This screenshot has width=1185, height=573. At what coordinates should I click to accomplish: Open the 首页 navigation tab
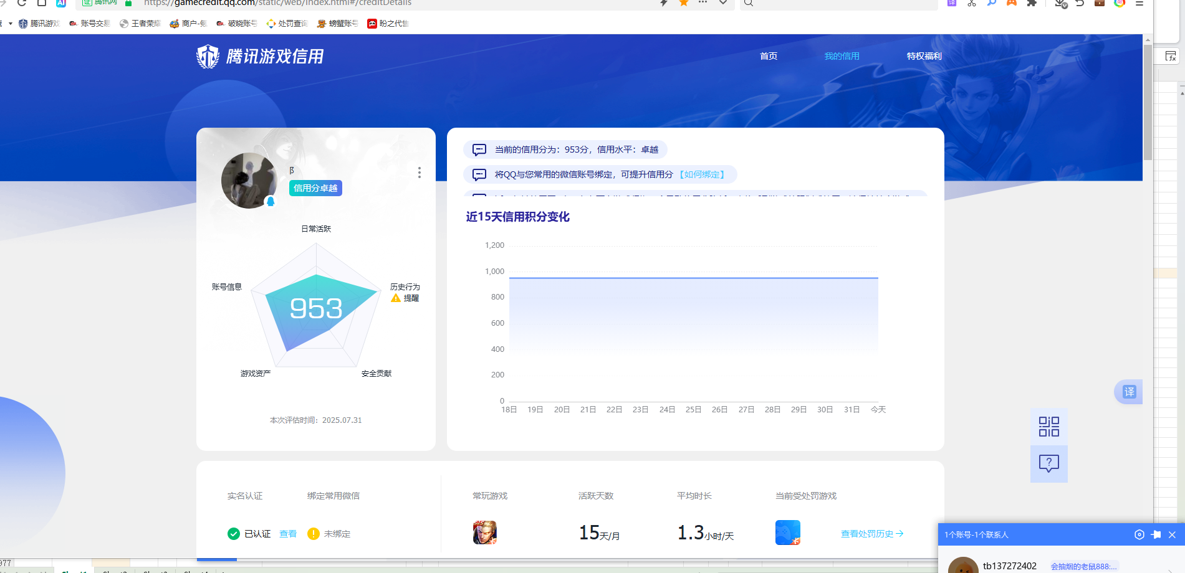769,56
